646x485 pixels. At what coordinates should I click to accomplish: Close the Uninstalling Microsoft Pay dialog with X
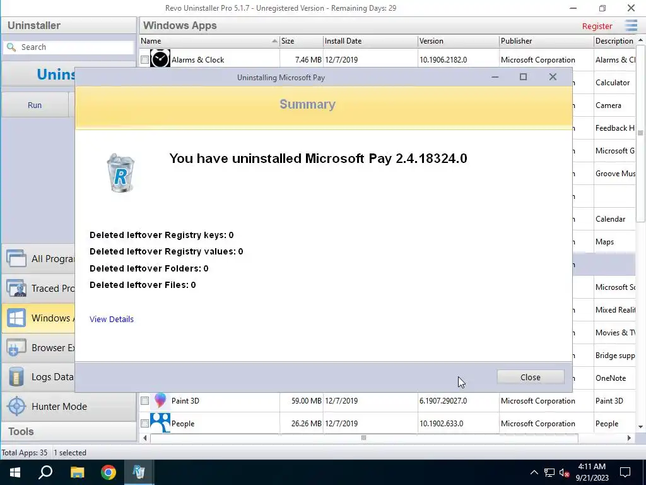click(553, 76)
